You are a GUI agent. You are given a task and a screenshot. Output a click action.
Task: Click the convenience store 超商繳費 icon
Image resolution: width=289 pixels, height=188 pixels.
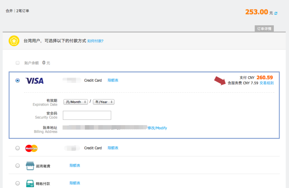pos(30,166)
